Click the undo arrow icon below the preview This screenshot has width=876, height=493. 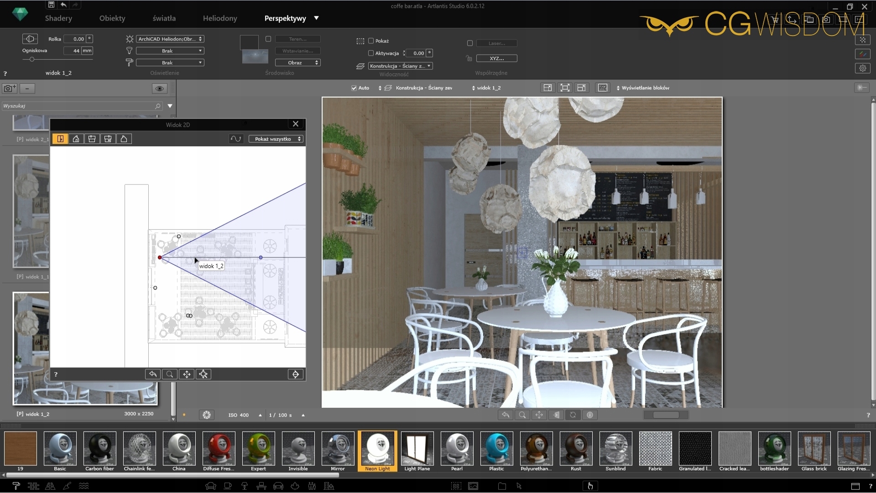506,415
